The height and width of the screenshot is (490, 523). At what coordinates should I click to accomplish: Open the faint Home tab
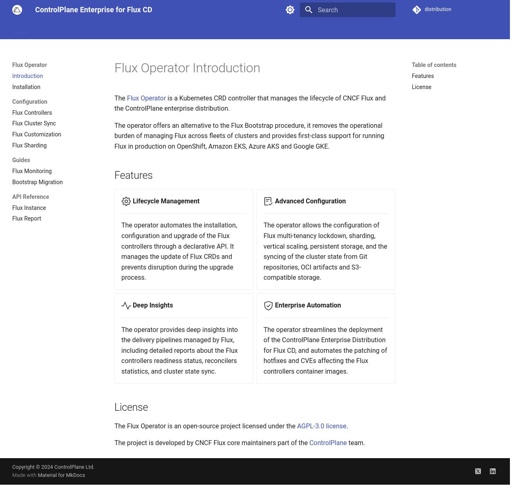(20, 33)
